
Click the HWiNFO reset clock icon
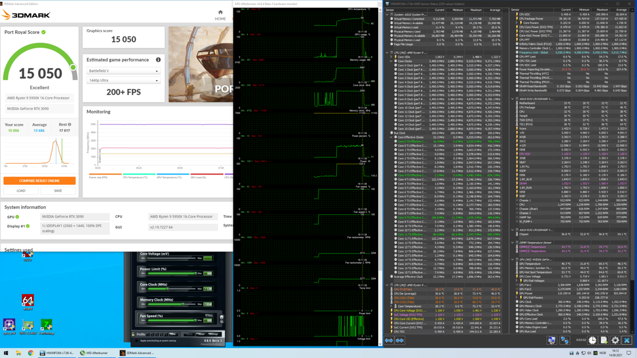(x=592, y=341)
